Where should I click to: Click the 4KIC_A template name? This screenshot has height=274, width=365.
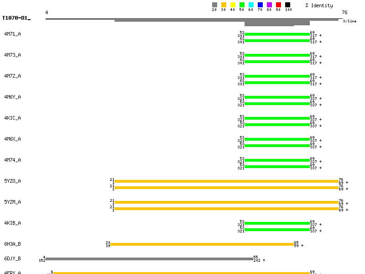tap(12, 118)
